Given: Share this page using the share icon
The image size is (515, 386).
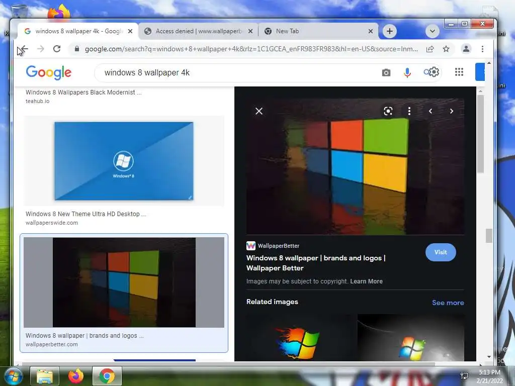Looking at the screenshot, I should click(x=430, y=49).
